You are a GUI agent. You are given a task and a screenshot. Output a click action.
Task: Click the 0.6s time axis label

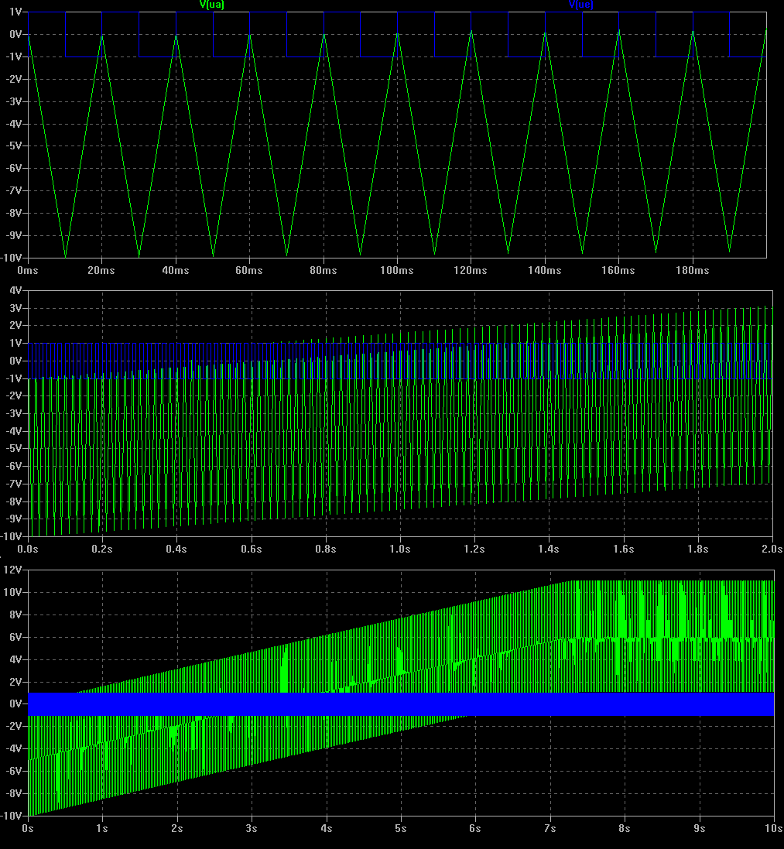coord(252,549)
